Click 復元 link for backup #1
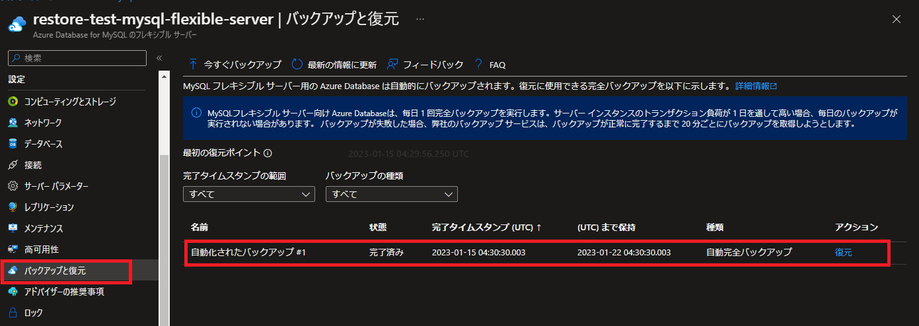919x326 pixels. 844,252
